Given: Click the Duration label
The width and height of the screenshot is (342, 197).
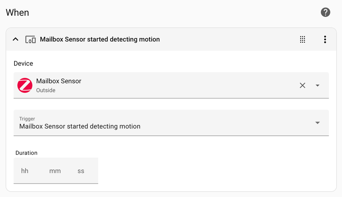Looking at the screenshot, I should [27, 153].
